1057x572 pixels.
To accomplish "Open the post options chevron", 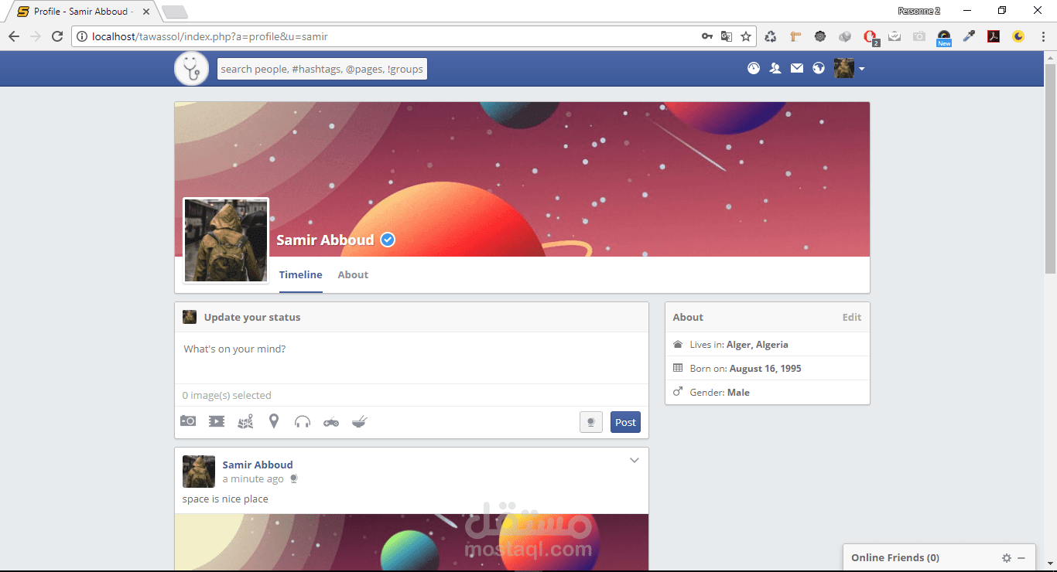I will pos(635,461).
